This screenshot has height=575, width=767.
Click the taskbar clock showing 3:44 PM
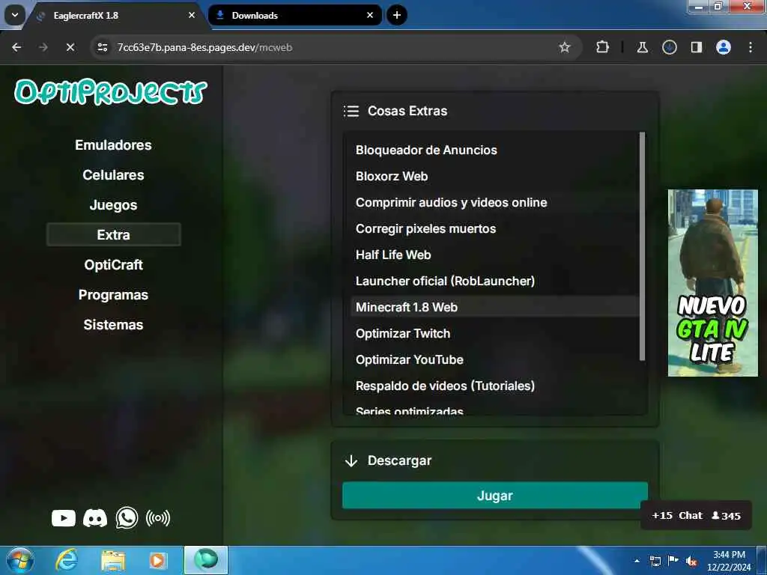click(729, 561)
